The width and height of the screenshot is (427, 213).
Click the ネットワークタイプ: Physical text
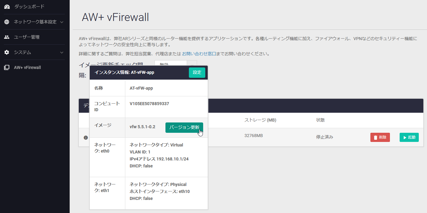(x=158, y=184)
